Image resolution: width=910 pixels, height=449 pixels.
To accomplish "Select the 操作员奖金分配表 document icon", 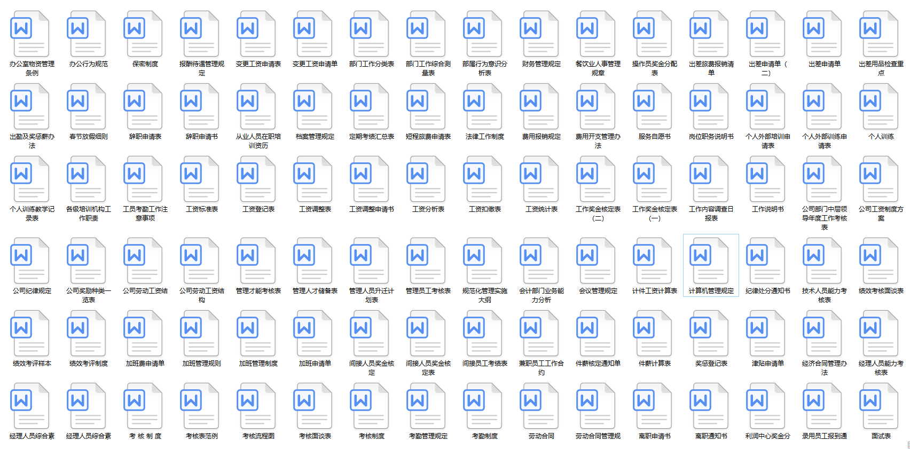I will tap(653, 34).
